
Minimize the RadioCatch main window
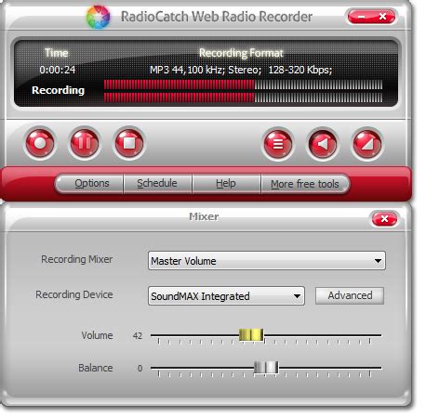[361, 17]
